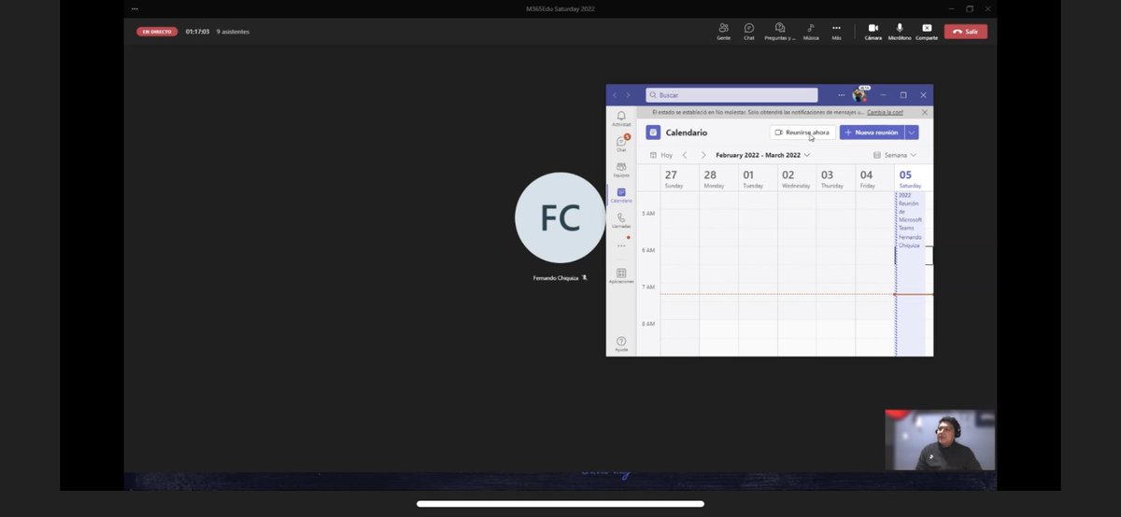The image size is (1121, 517).
Task: Open the Más options menu
Action: 836,31
